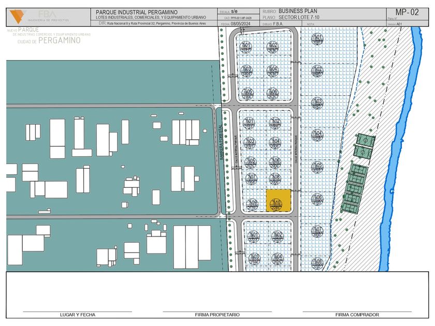The width and height of the screenshot is (435, 326).
Task: Select the yellow highlighted lot 10
Action: tap(278, 201)
